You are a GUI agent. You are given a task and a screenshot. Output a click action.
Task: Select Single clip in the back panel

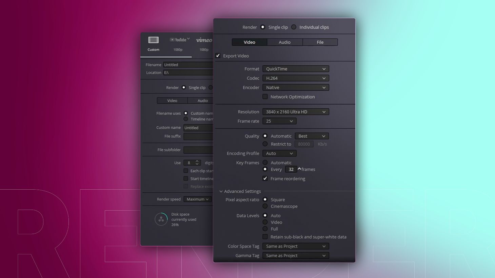(184, 87)
